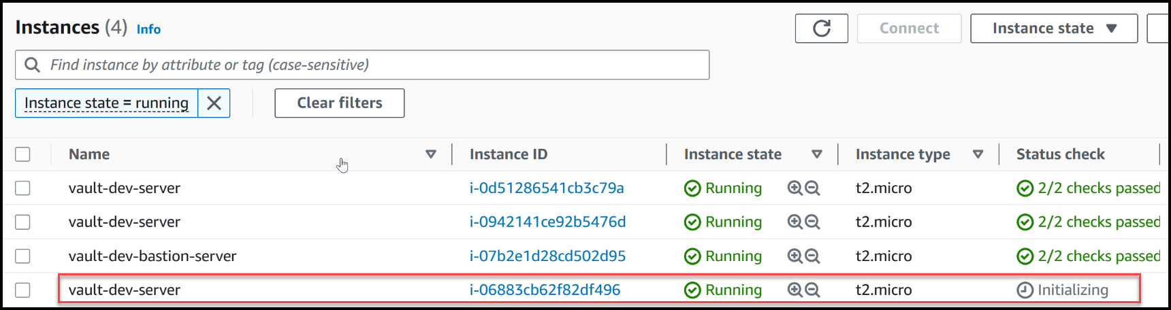The image size is (1171, 310).
Task: Click zoom-in filter icon for first Running instance
Action: point(795,188)
